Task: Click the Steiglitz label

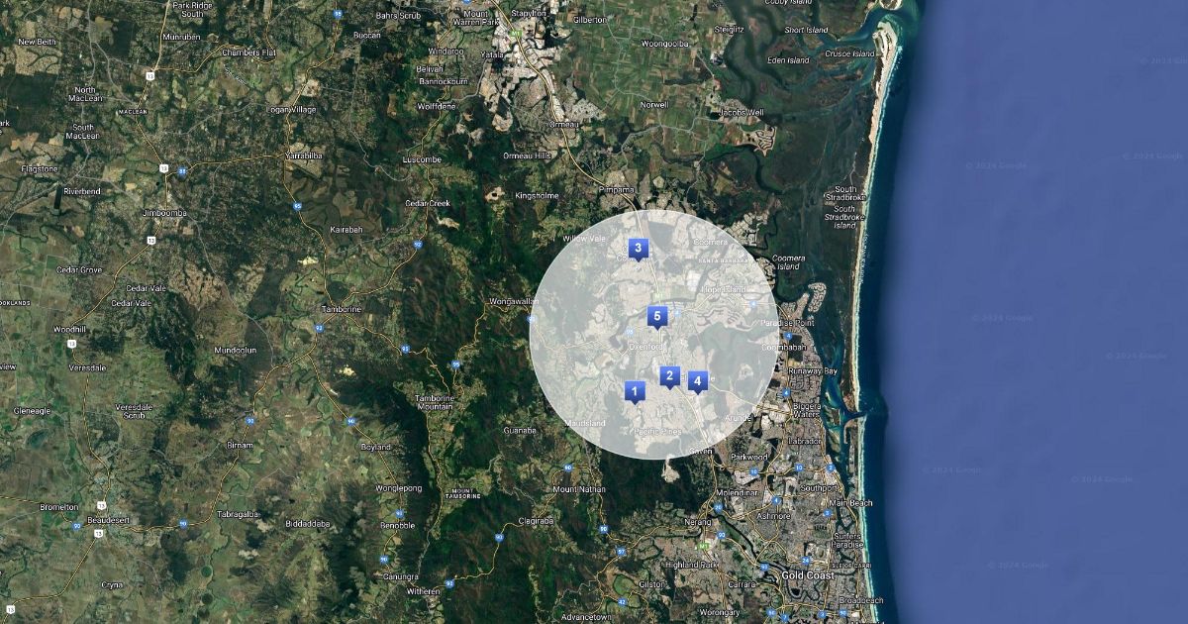Action: (x=730, y=30)
